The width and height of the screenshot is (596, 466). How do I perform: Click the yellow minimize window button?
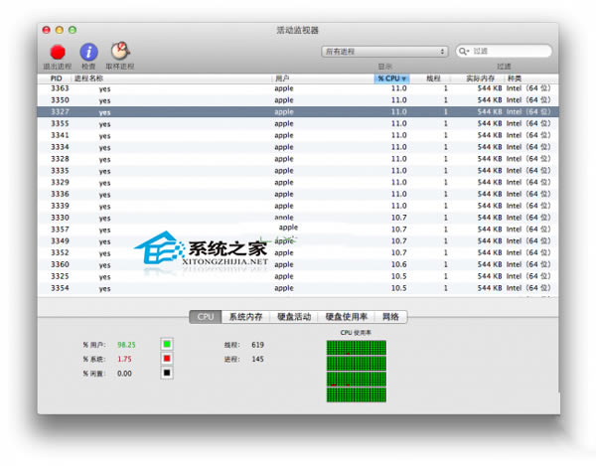click(x=60, y=30)
